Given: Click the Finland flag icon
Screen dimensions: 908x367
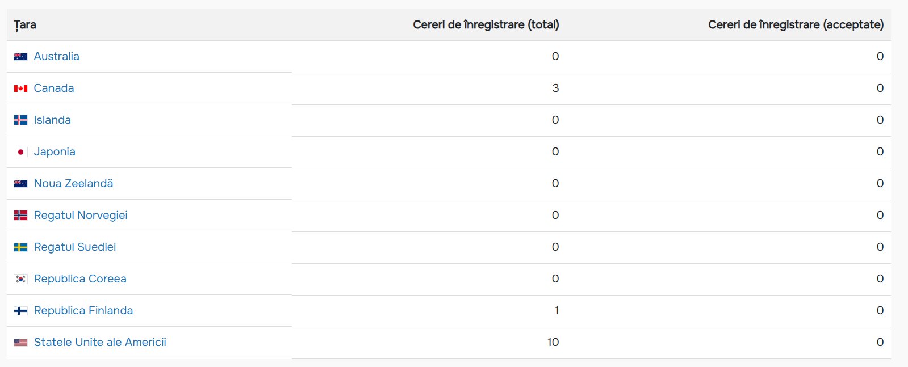Looking at the screenshot, I should tap(20, 311).
